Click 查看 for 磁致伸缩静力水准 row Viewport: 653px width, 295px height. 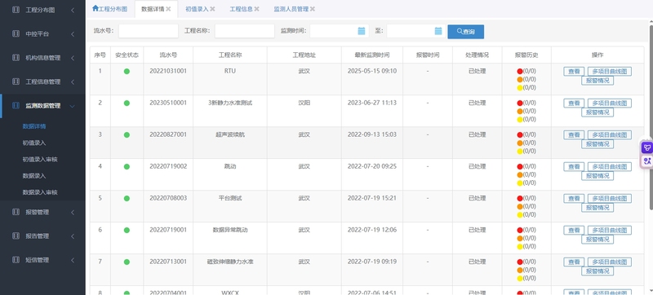pos(574,262)
